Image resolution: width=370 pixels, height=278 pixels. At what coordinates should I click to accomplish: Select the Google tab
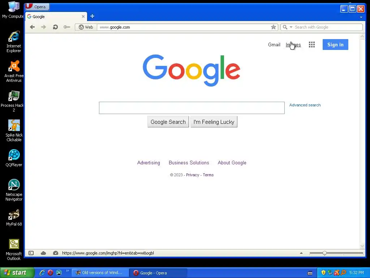(56, 17)
